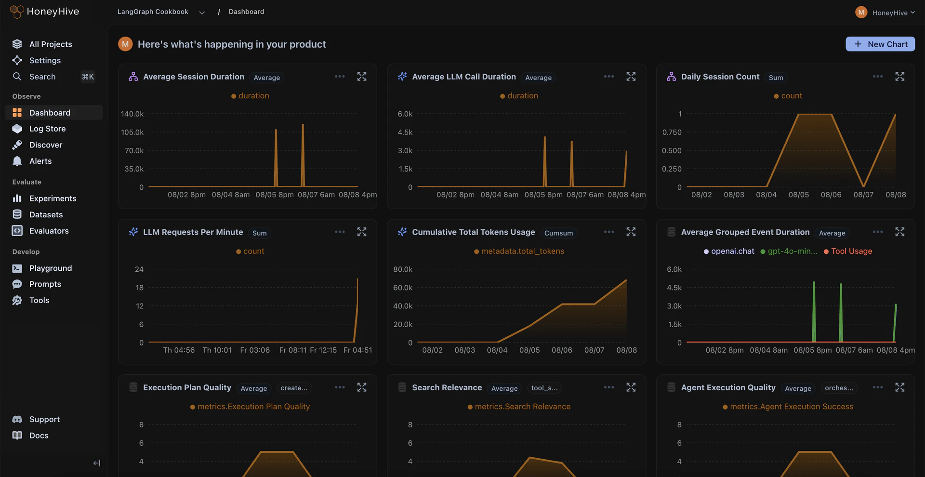Open the HoneyHive account dropdown top-right
The image size is (925, 477).
coord(885,12)
